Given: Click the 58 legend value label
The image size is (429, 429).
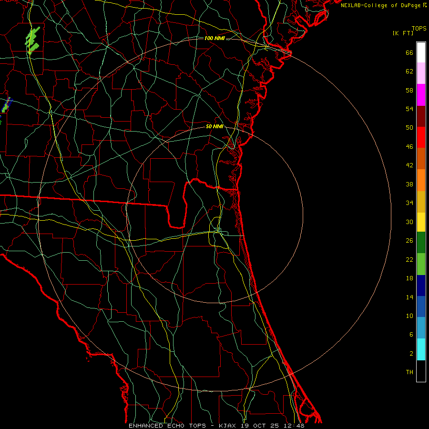Looking at the screenshot, I should tap(409, 90).
